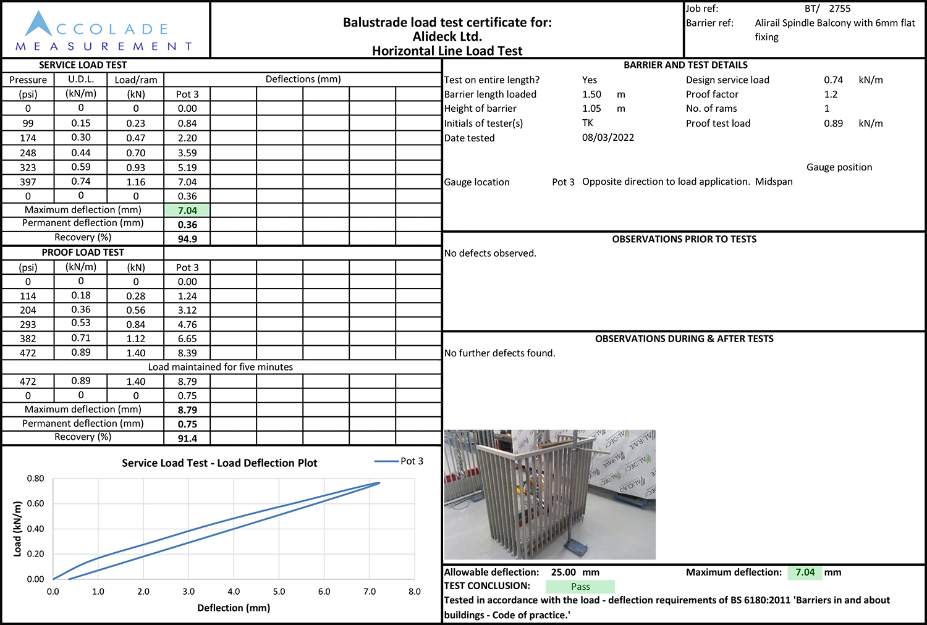927x625 pixels.
Task: Select the certificate title Alideck Ltd.
Action: 447,36
